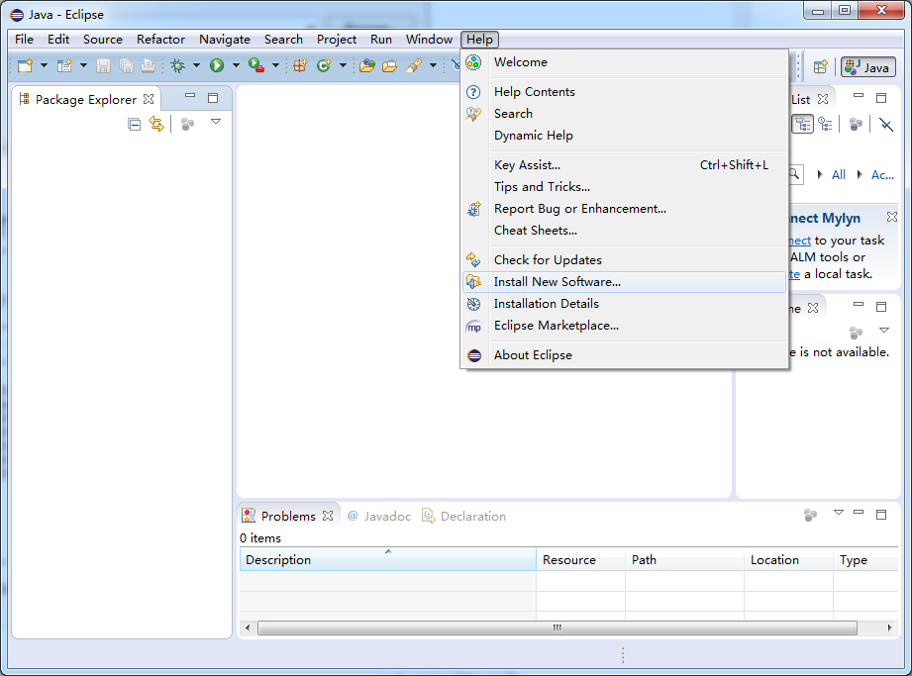
Task: Open the New dropdown arrow
Action: (44, 65)
